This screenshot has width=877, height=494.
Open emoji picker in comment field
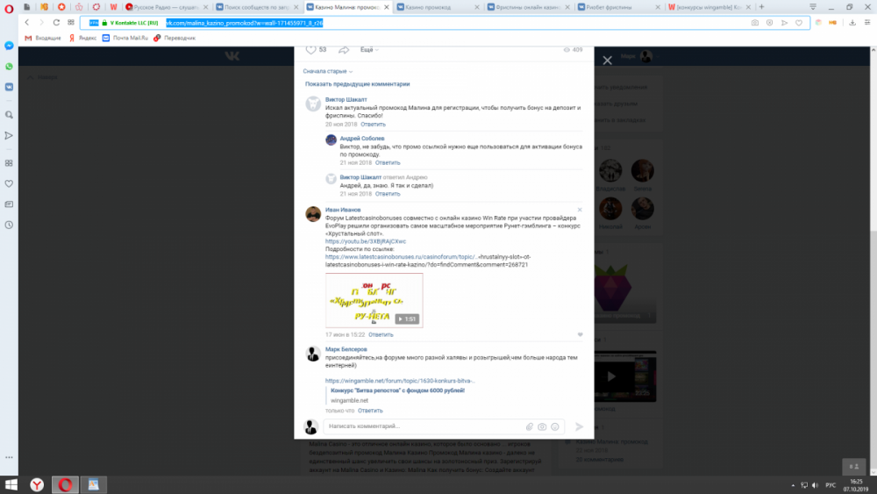(x=555, y=426)
